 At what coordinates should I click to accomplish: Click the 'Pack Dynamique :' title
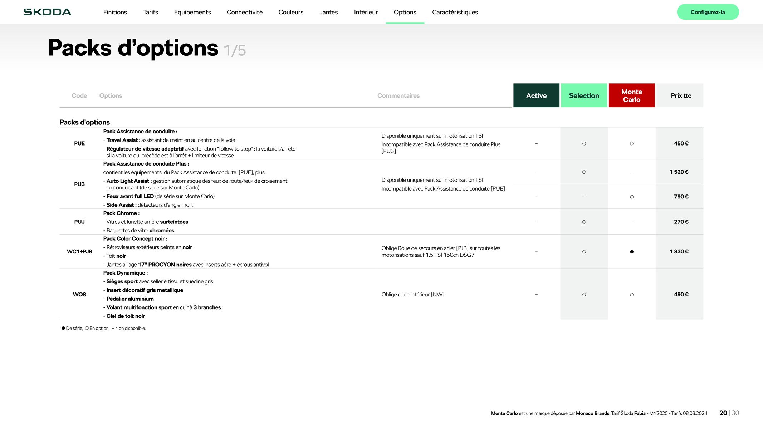(x=125, y=273)
